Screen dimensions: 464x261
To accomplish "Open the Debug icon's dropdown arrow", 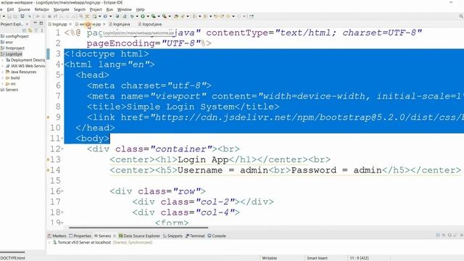I will click(x=137, y=16).
